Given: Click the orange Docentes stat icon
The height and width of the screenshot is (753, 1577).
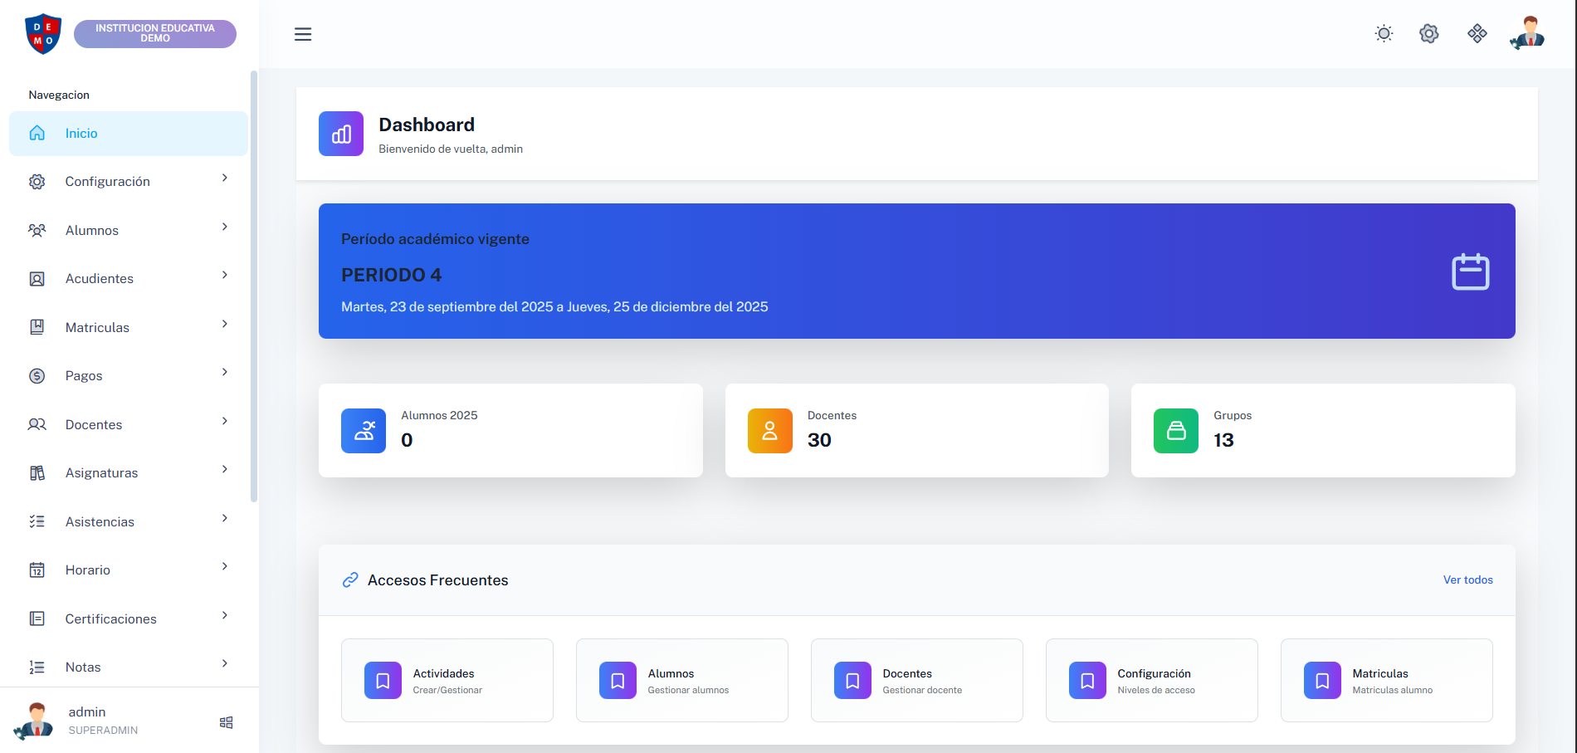Looking at the screenshot, I should click(769, 431).
